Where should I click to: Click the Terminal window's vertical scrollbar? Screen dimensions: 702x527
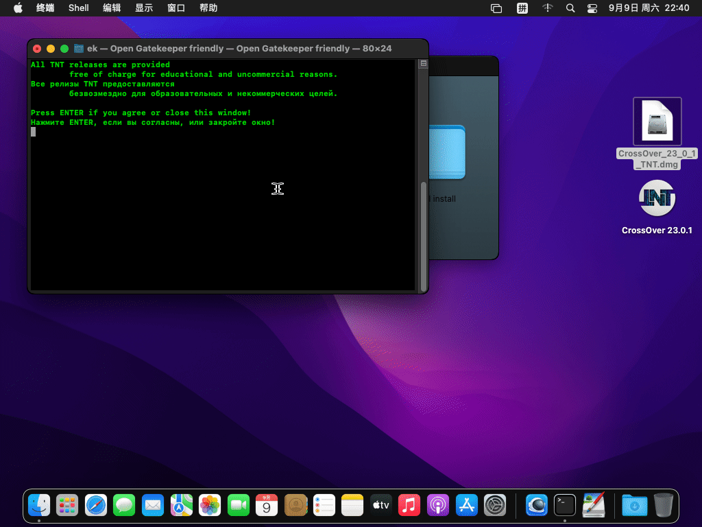point(424,233)
